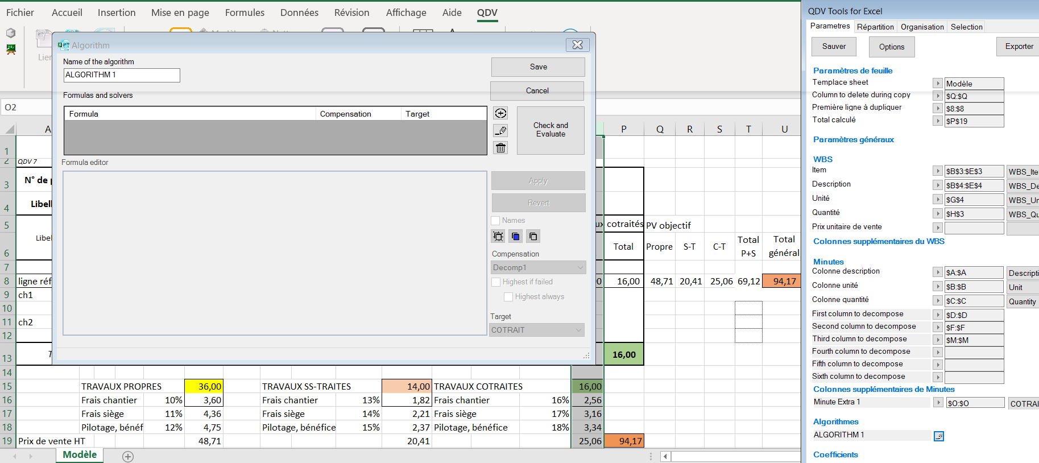
Task: Click range picker for Colonne unité
Action: [x=938, y=287]
